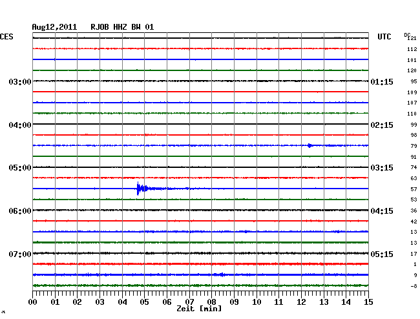Click the 01 minute tick label
Viewport: 420px width, 319px height.
pyautogui.click(x=55, y=302)
